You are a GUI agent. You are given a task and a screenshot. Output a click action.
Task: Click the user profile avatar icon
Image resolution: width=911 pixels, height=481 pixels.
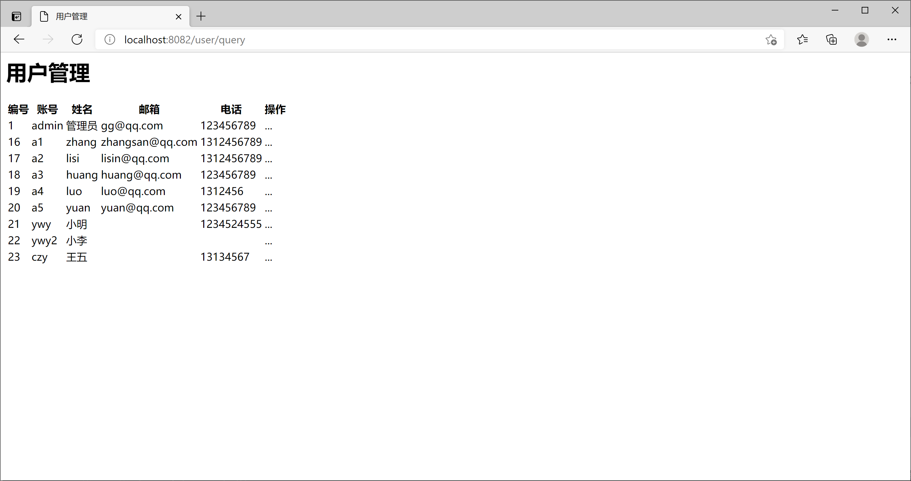pyautogui.click(x=861, y=39)
